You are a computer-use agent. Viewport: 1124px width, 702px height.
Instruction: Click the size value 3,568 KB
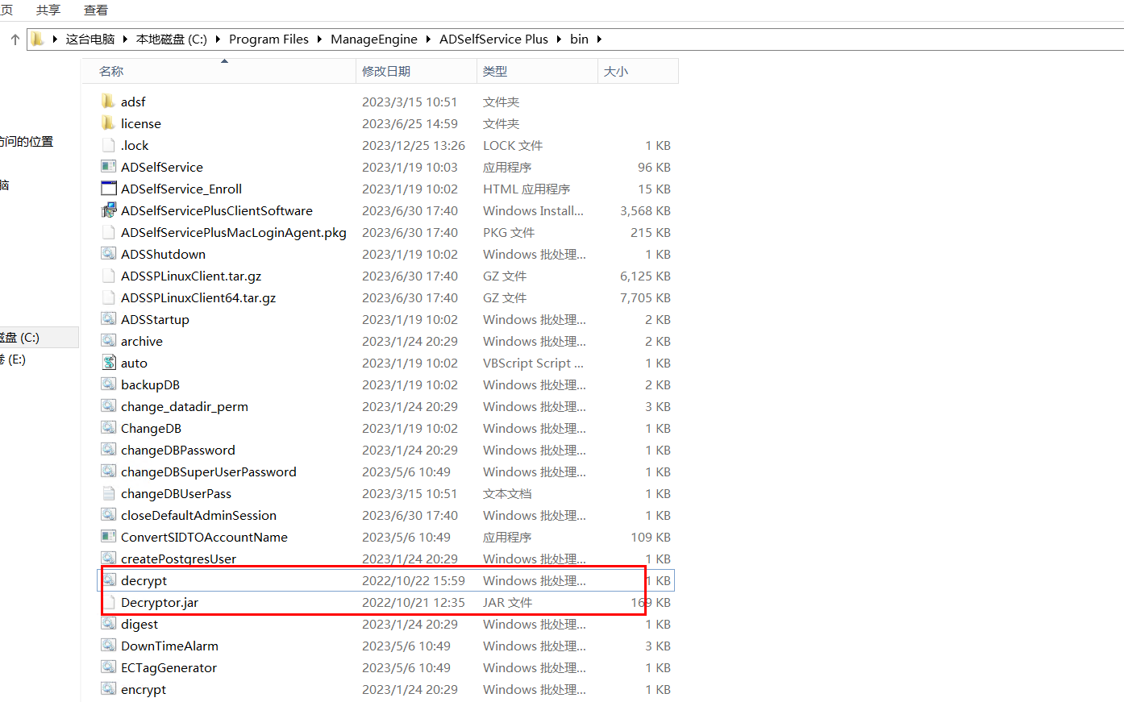[645, 210]
